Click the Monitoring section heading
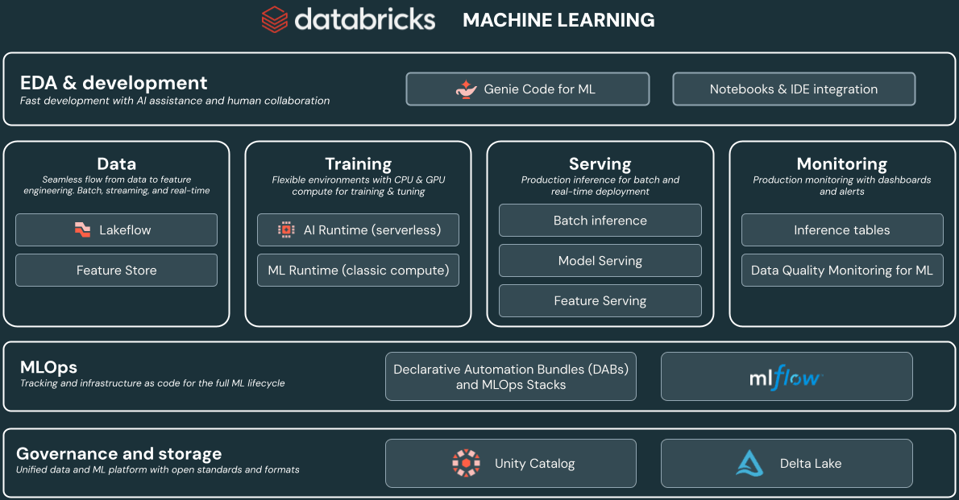 [842, 163]
